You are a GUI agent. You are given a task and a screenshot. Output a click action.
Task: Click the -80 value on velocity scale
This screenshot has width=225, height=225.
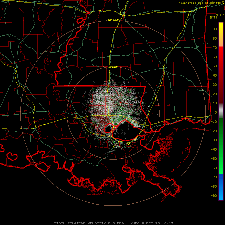(214, 186)
